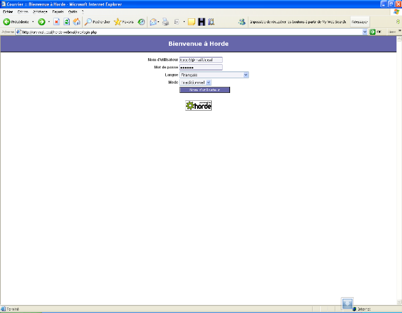Click the My Web Search error message
Image resolution: width=402 pixels, height=313 pixels.
pyautogui.click(x=298, y=22)
